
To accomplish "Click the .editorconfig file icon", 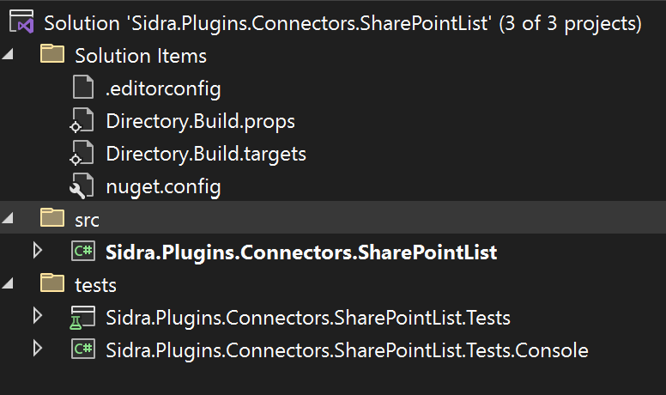I will pyautogui.click(x=82, y=88).
